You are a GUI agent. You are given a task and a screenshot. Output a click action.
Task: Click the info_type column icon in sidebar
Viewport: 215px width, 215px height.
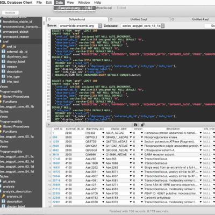[3, 76]
